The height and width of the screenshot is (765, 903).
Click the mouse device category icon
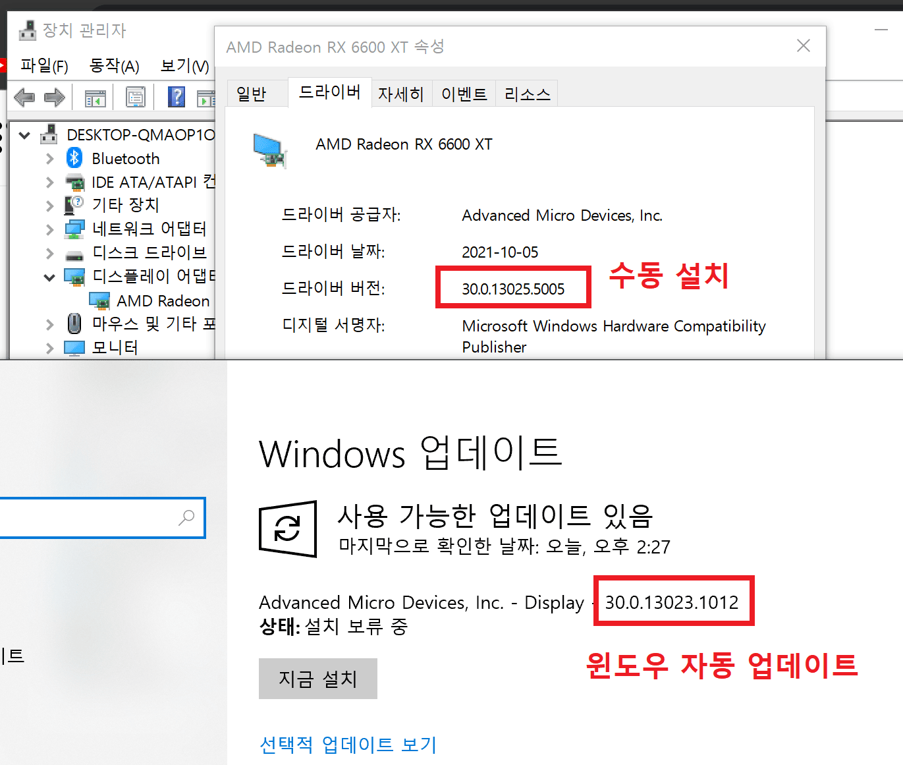(74, 324)
